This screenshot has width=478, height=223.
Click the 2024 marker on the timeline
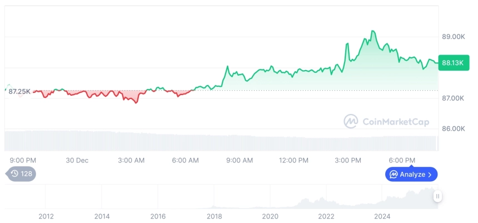click(x=382, y=216)
